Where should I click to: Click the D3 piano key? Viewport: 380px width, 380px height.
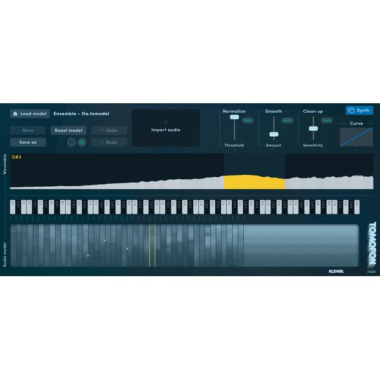tap(146, 207)
